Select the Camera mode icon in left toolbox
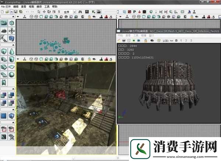This screenshot has width=221, height=161. (4, 23)
